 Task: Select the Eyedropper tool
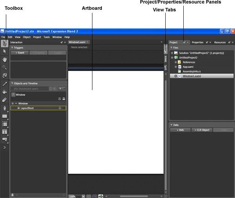4,84
